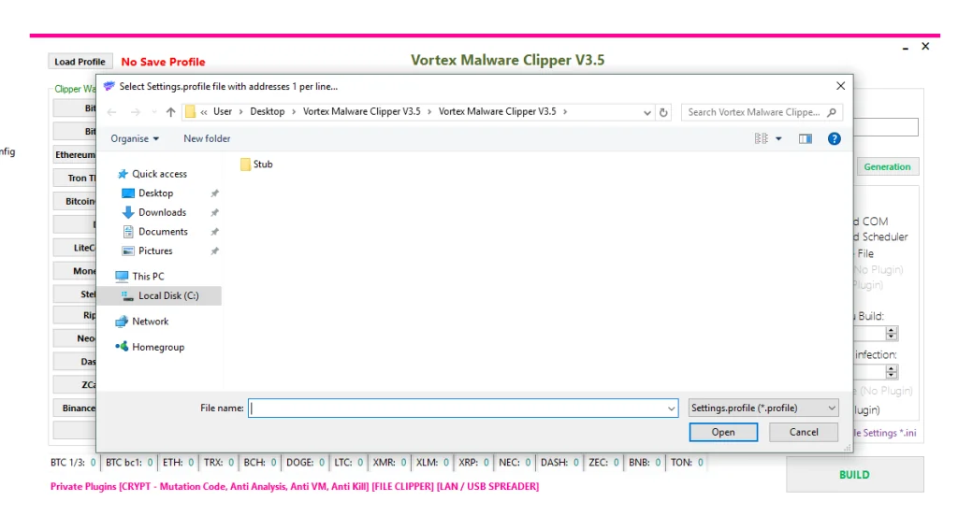Select Homegroup in the sidebar

pos(157,347)
